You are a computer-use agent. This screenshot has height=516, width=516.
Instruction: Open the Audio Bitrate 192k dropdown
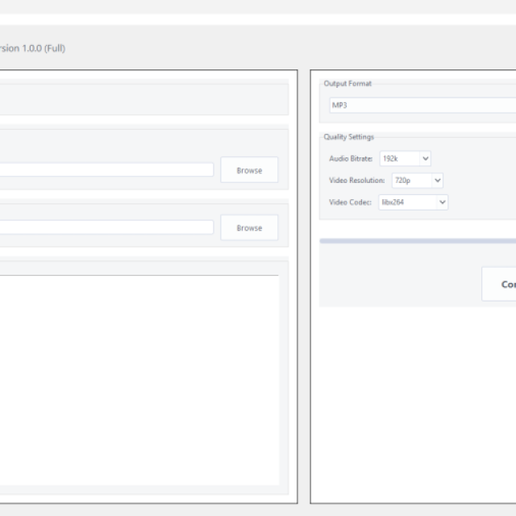[405, 159]
